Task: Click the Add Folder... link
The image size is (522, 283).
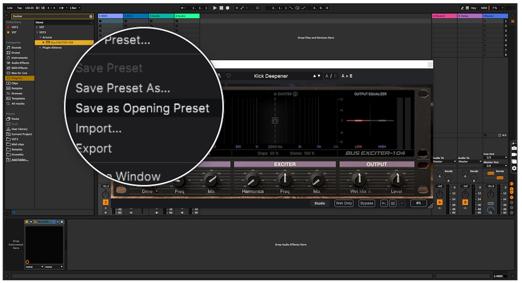Action: pyautogui.click(x=20, y=160)
